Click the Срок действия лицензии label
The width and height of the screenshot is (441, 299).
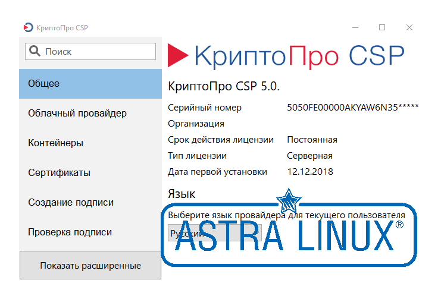[x=220, y=140]
